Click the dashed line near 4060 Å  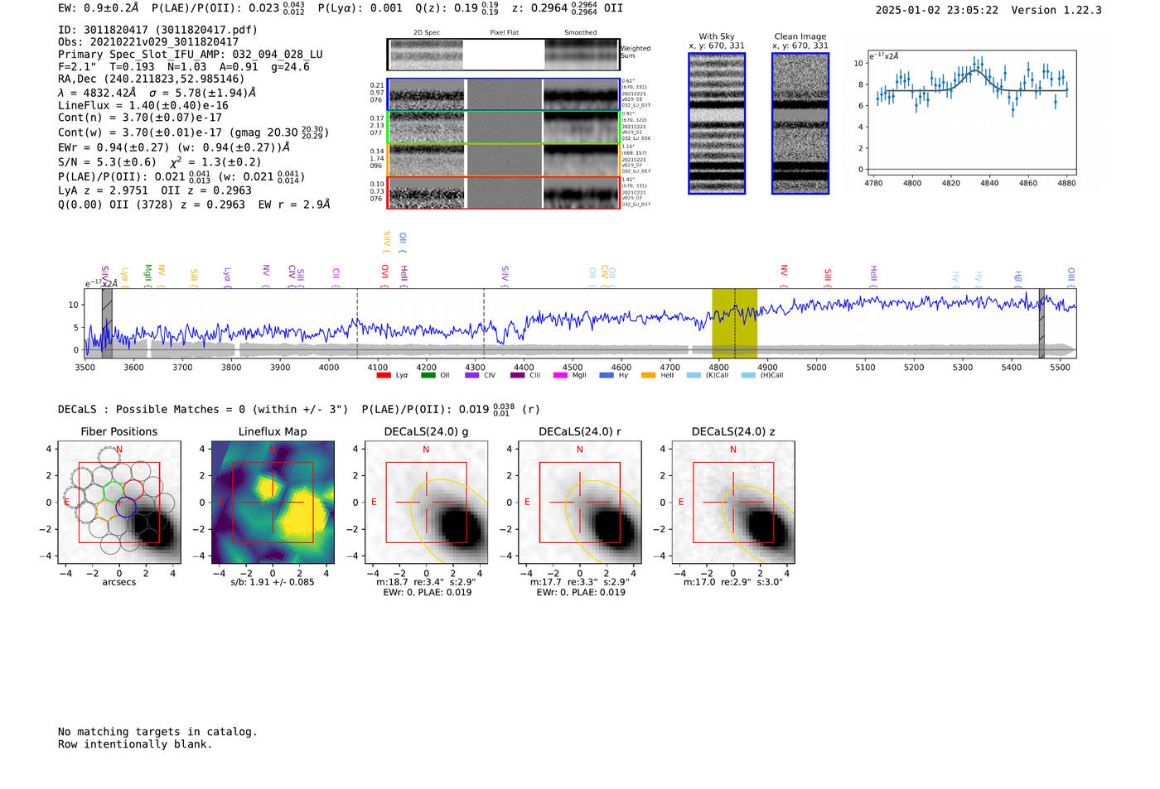357,323
